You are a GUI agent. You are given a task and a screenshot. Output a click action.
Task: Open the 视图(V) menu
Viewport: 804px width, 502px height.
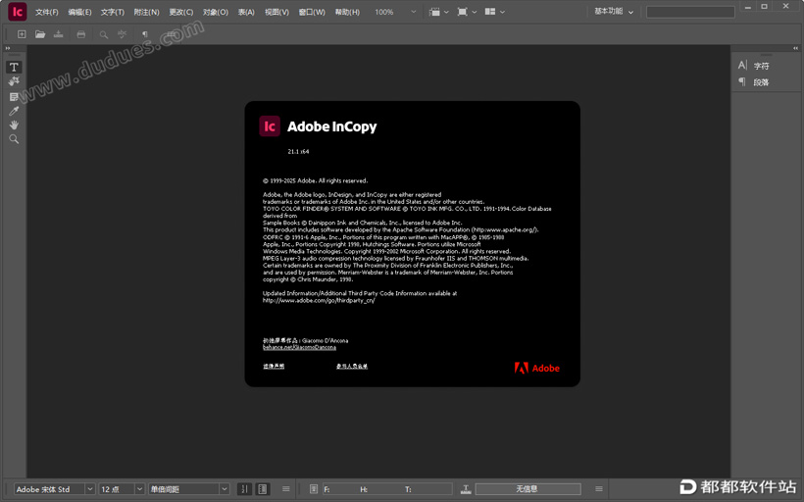pos(276,12)
